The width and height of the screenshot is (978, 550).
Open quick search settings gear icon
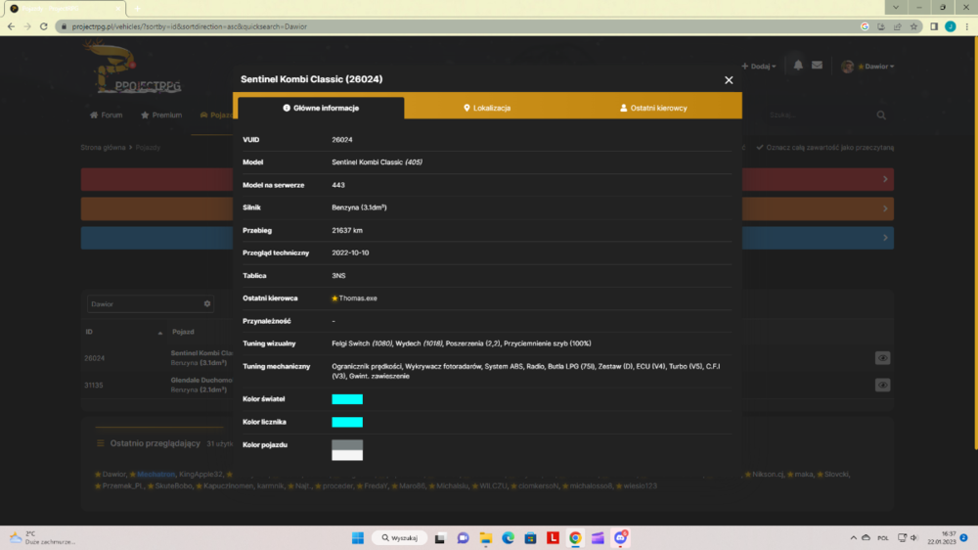coord(207,304)
